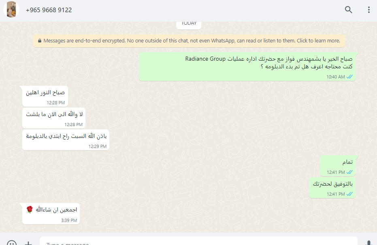Open search in this chat
The image size is (377, 245).
point(348,10)
